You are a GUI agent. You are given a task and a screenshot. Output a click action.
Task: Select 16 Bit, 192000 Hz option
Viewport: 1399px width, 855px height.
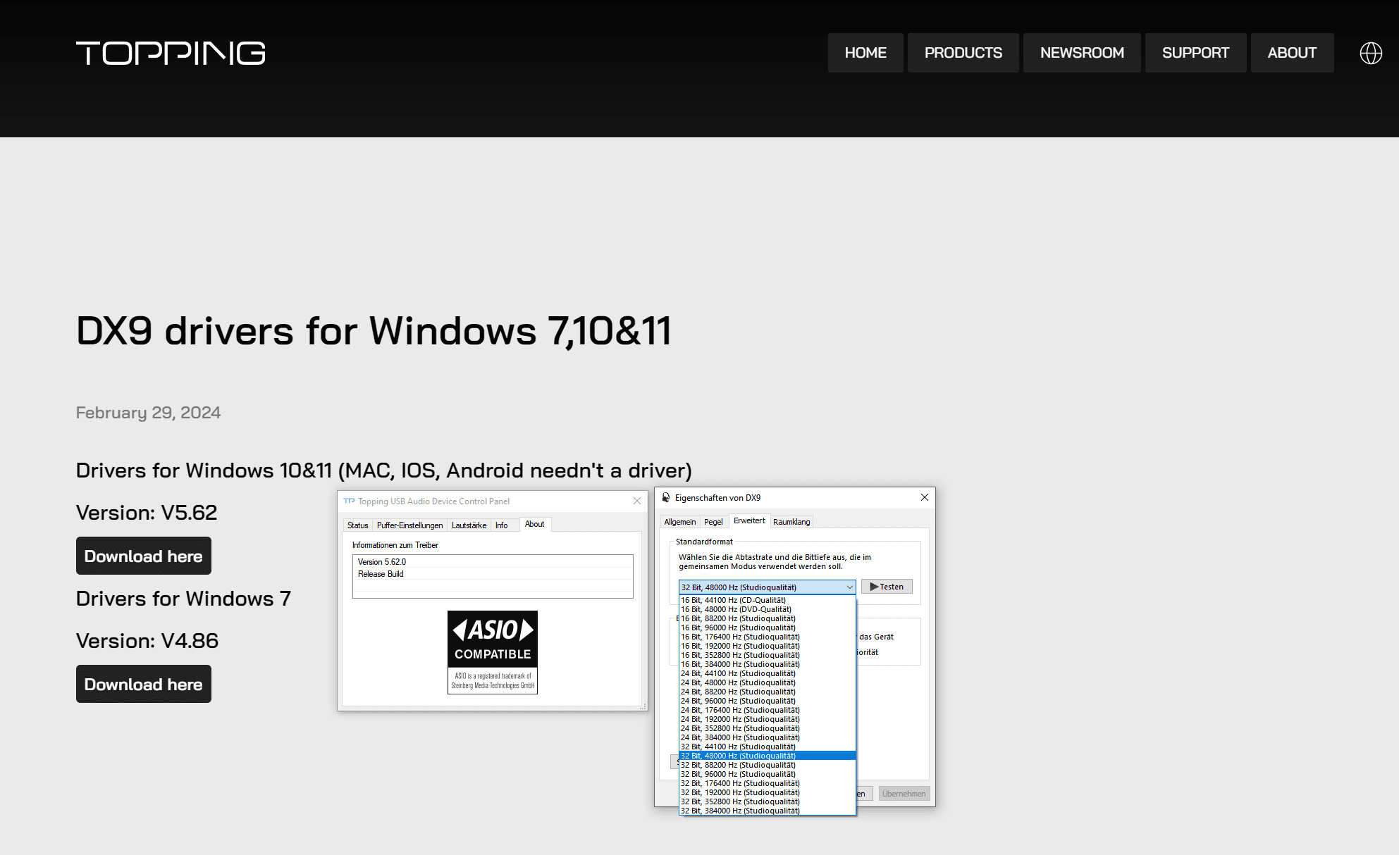coord(767,646)
